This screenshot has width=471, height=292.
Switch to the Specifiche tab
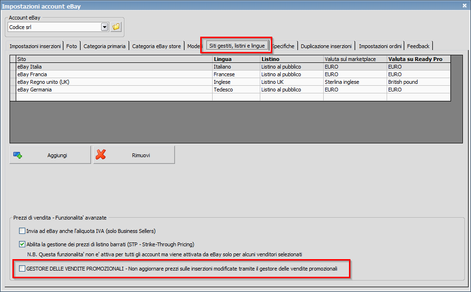click(x=283, y=46)
